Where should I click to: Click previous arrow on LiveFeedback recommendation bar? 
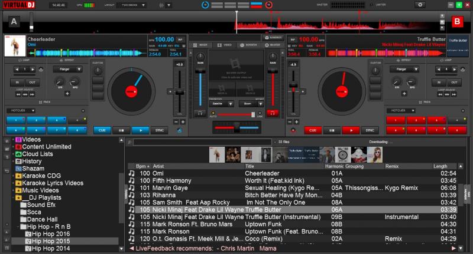[x=131, y=249]
